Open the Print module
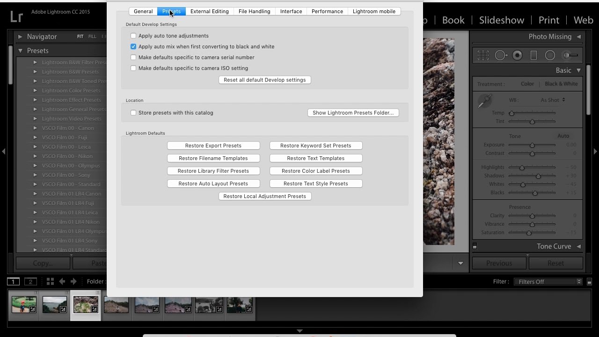This screenshot has width=599, height=337. pos(549,20)
